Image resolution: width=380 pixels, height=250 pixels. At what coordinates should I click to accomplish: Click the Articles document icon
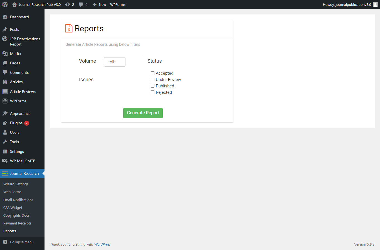coord(5,82)
